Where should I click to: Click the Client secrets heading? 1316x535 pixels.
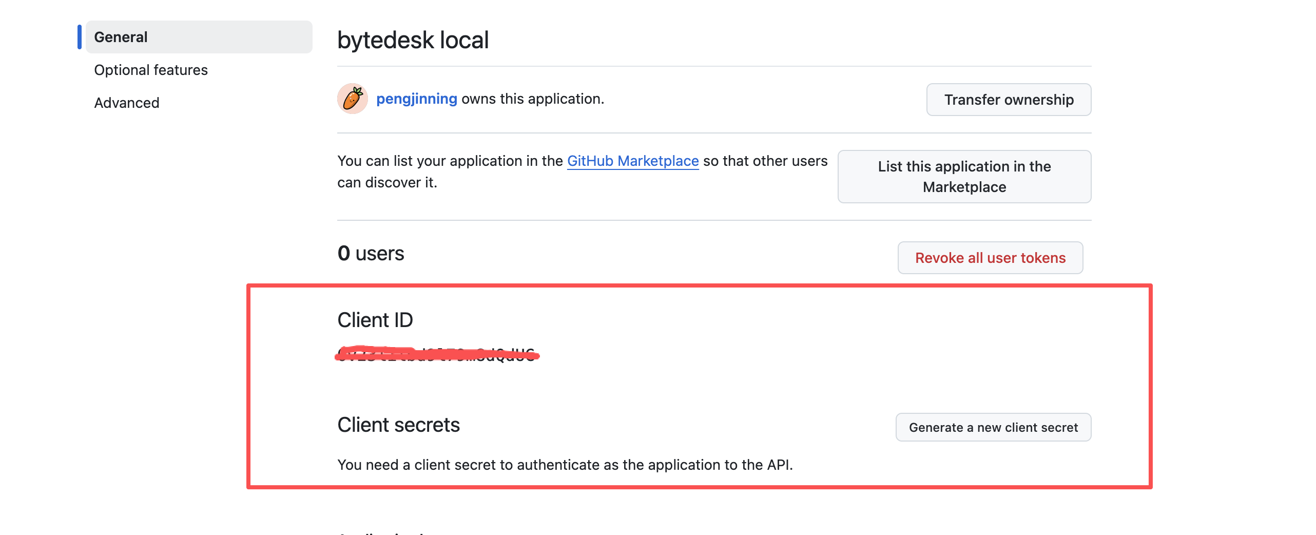pyautogui.click(x=398, y=425)
